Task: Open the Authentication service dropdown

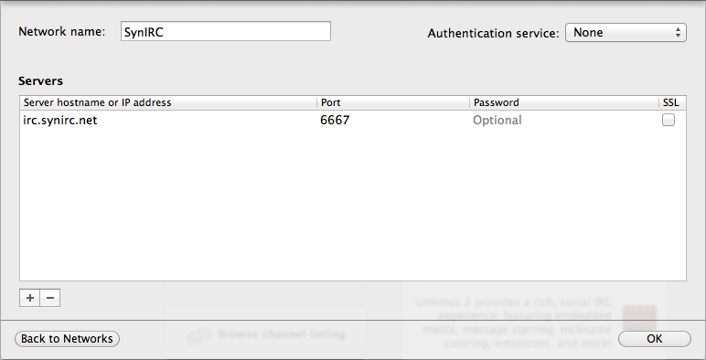Action: (626, 32)
